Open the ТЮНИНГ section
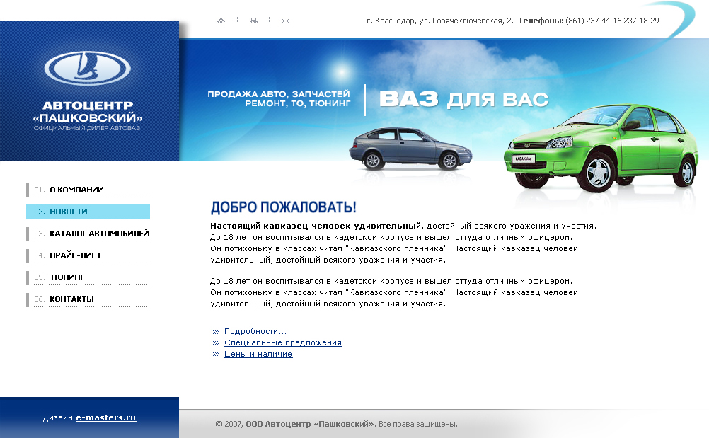This screenshot has height=438, width=709. pos(67,277)
